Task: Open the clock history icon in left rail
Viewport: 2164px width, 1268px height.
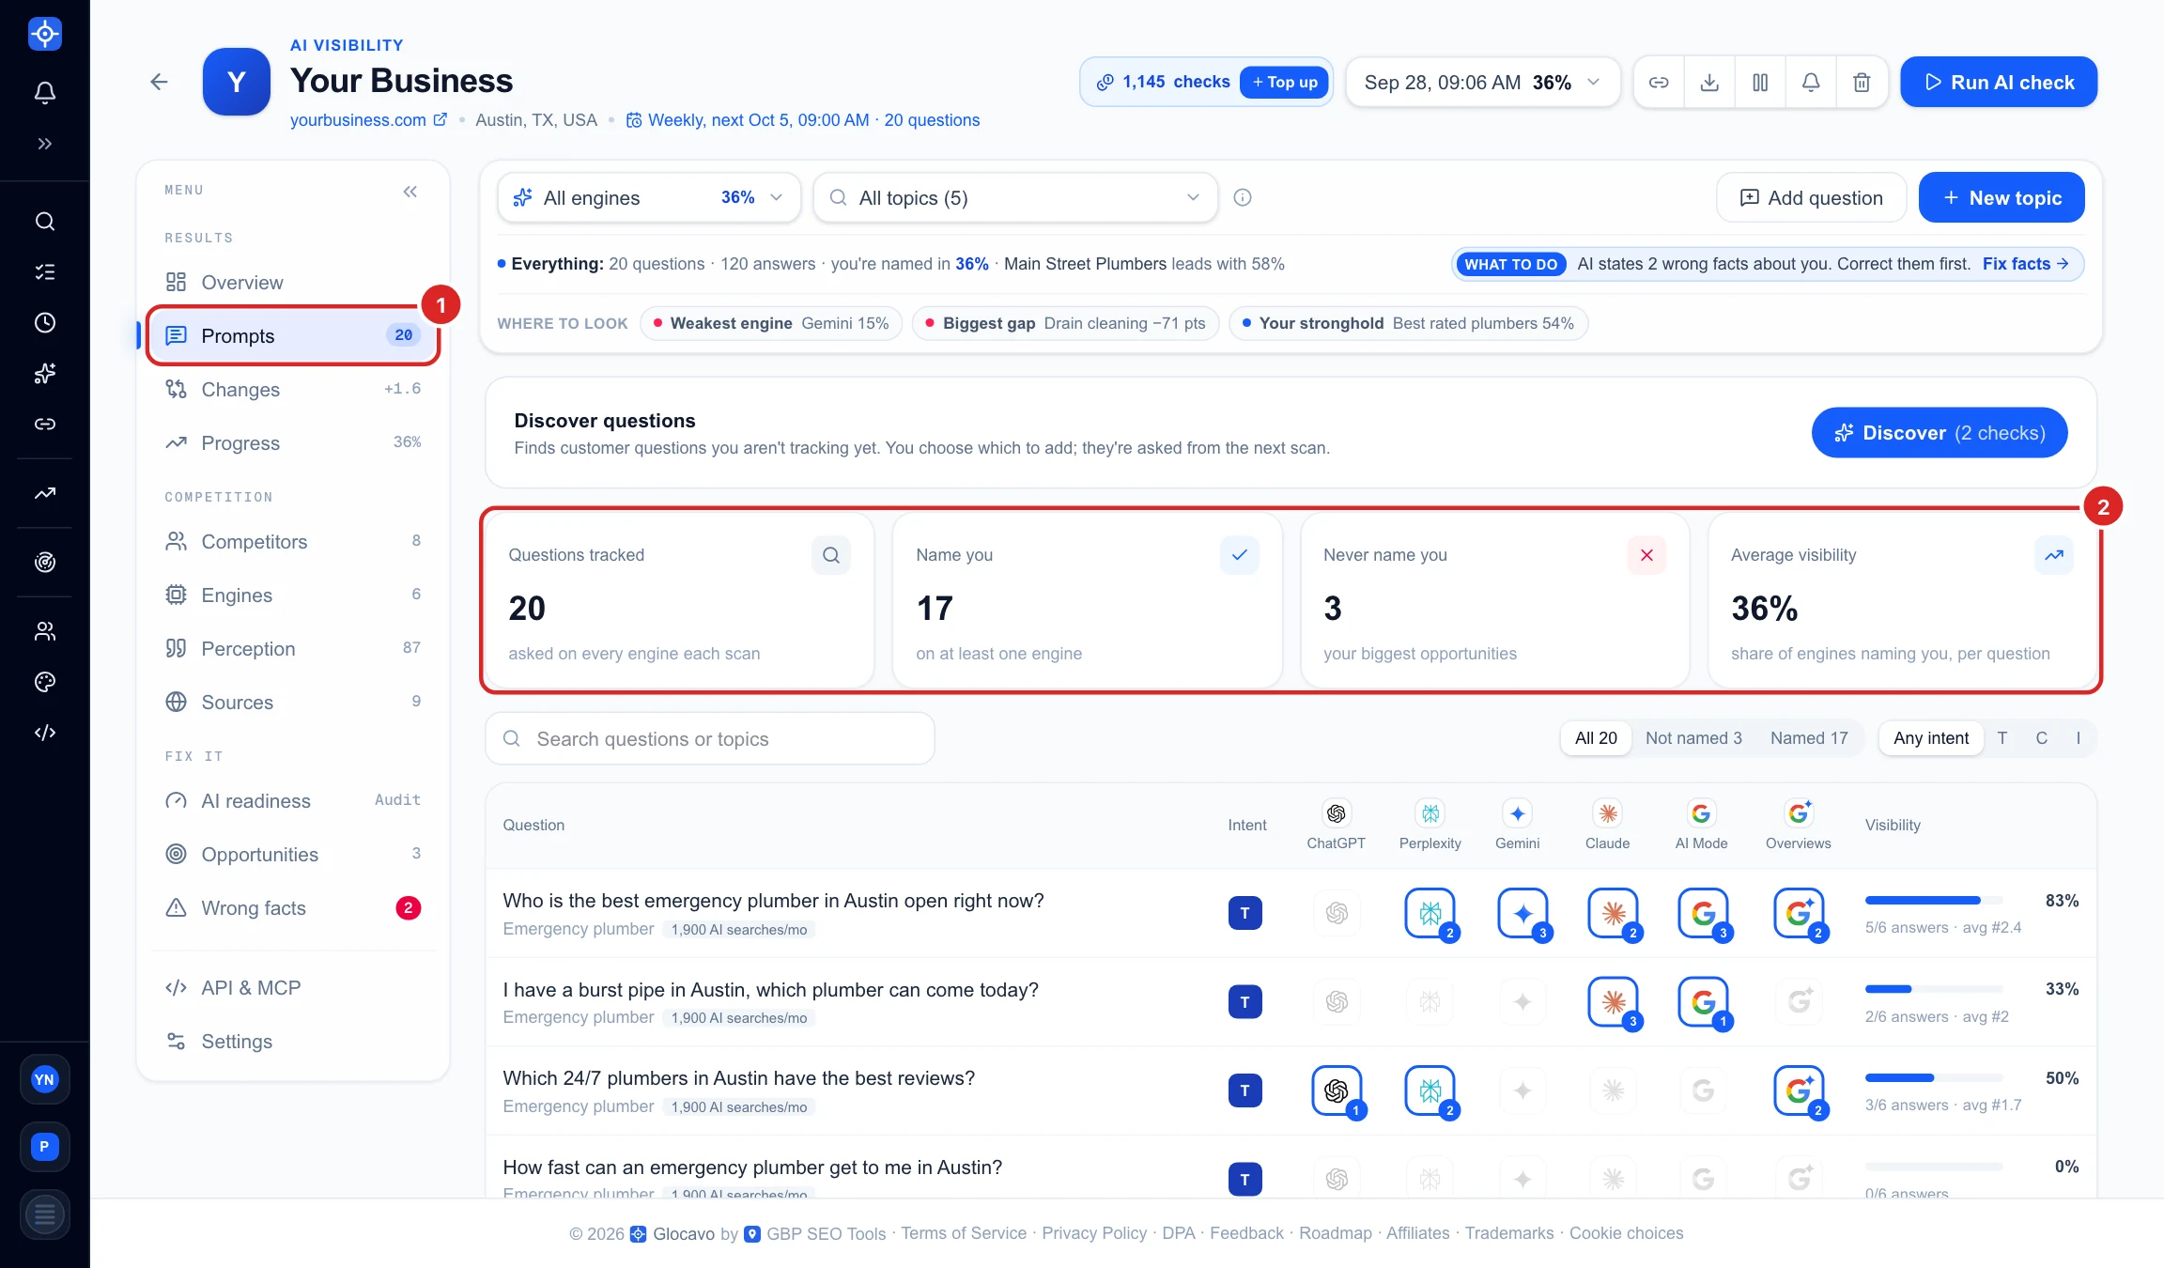Action: tap(45, 323)
